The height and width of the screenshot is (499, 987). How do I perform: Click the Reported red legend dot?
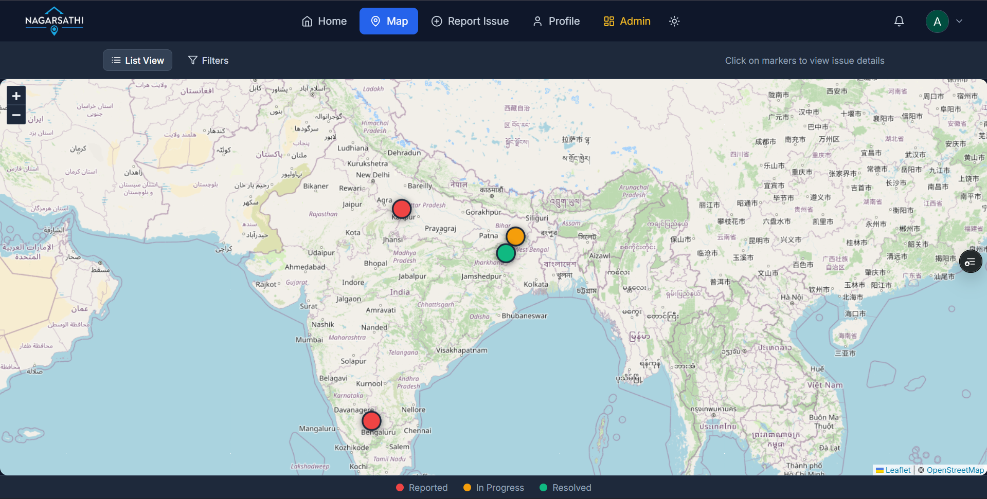tap(400, 488)
